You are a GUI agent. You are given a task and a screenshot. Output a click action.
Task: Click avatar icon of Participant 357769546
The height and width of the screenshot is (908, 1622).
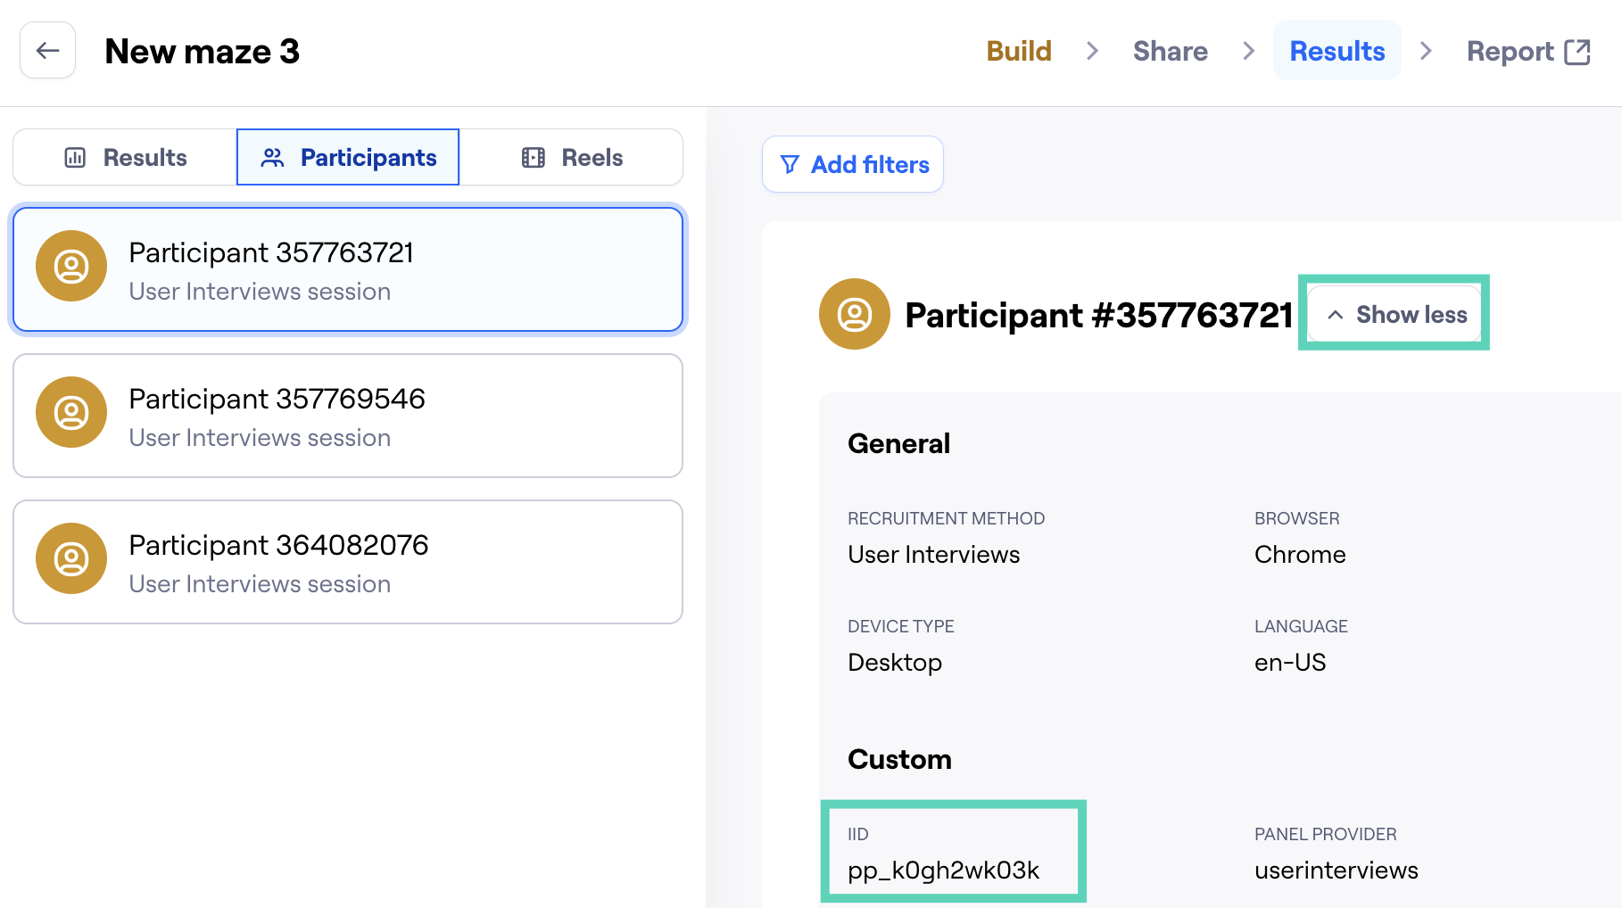(x=71, y=412)
